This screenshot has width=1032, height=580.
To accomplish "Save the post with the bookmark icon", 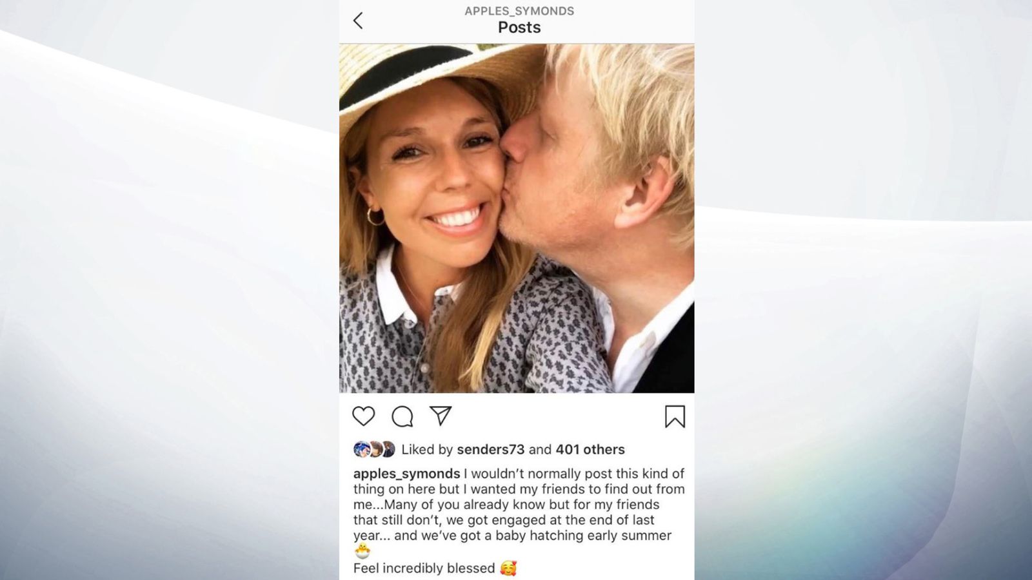I will [675, 416].
